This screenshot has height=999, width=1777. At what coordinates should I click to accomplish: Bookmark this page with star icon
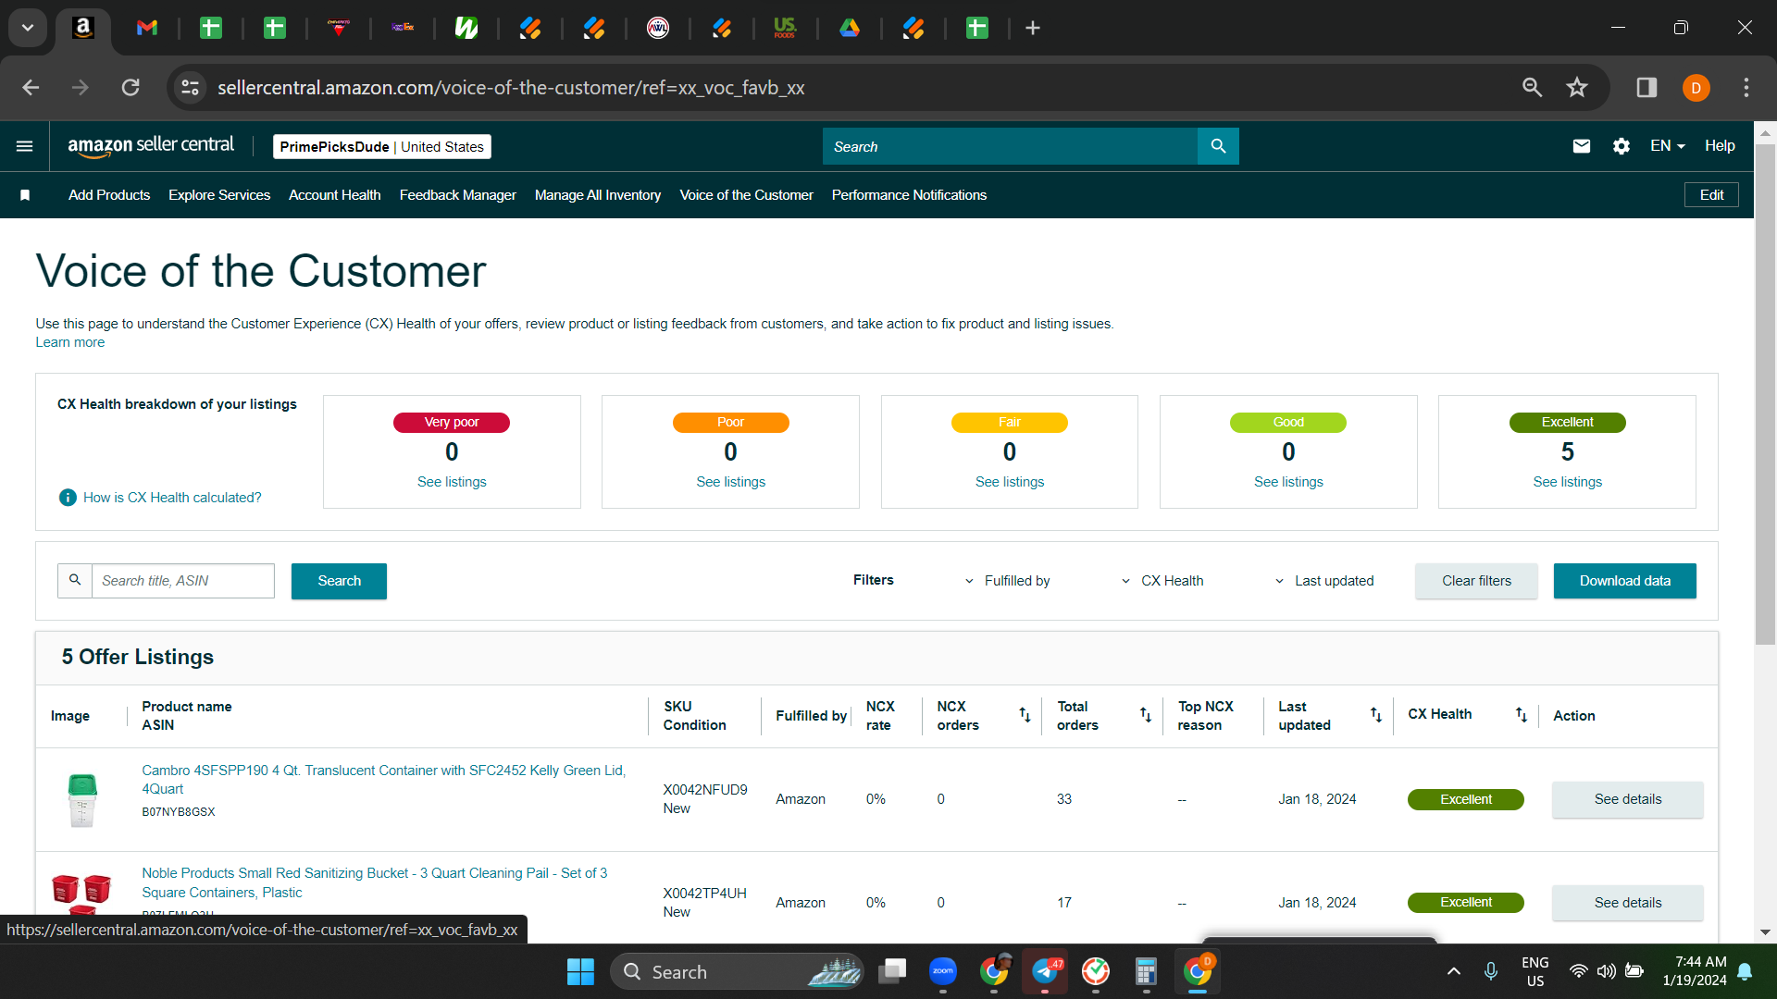pos(1577,88)
